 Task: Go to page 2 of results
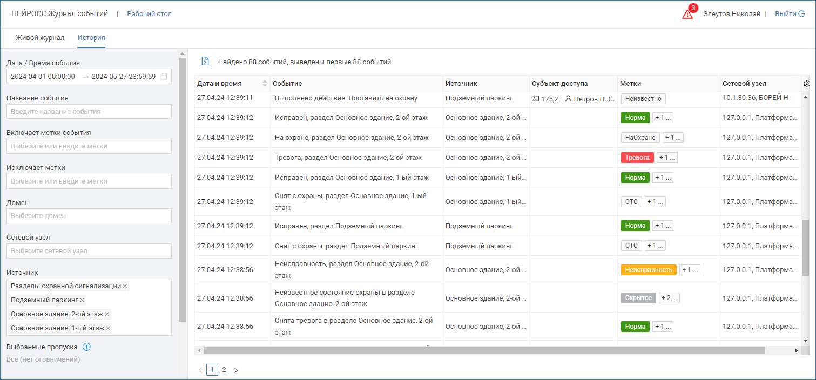pos(224,370)
